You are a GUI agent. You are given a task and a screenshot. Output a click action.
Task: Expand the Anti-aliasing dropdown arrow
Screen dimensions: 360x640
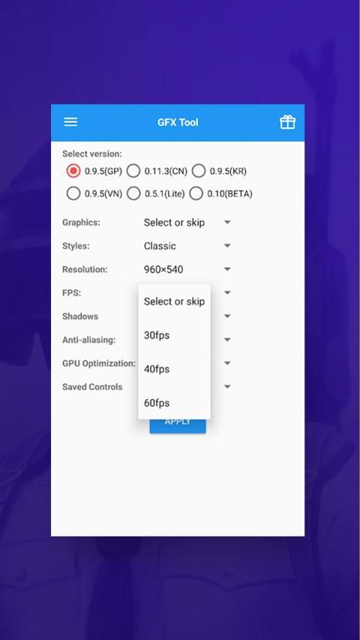tap(227, 340)
